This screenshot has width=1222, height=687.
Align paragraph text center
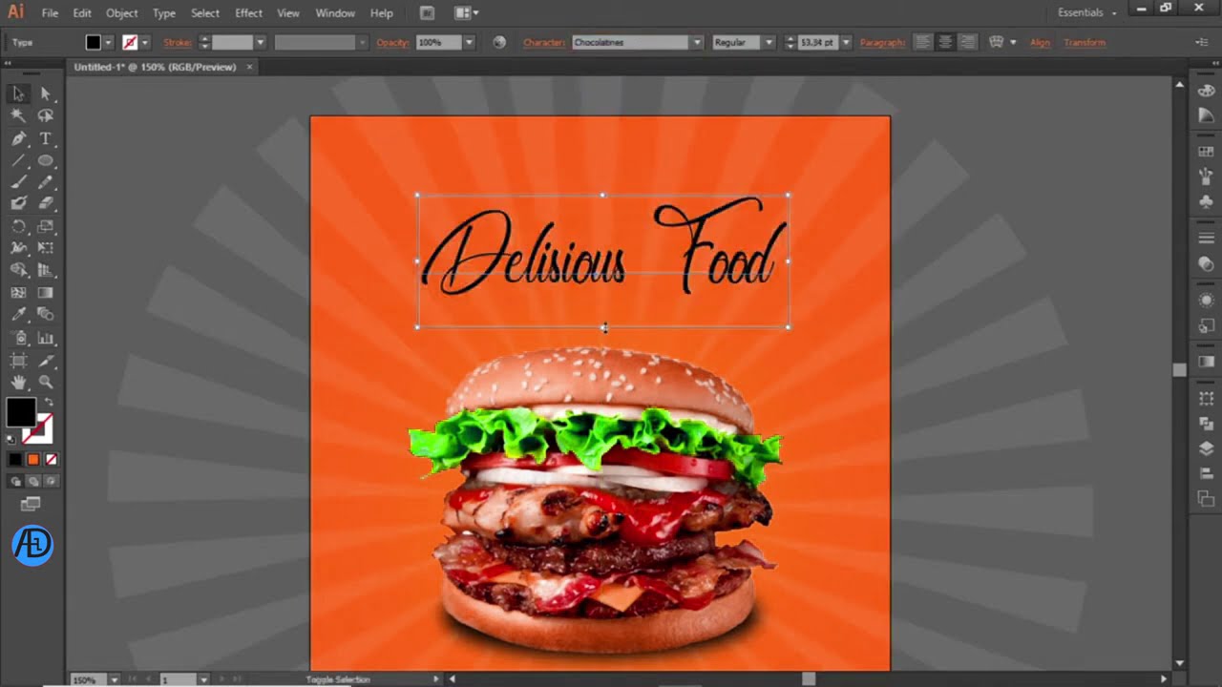coord(945,42)
